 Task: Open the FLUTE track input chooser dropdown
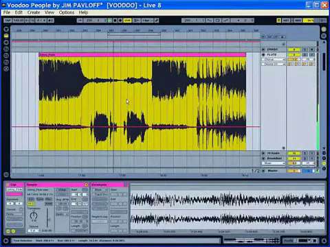[273, 60]
